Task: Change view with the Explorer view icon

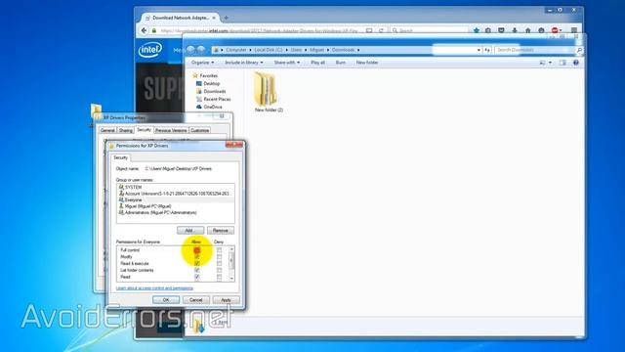Action: pos(543,63)
